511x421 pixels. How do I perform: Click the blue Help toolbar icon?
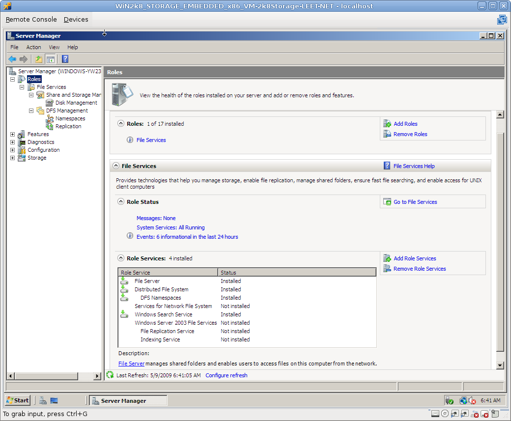coord(65,59)
